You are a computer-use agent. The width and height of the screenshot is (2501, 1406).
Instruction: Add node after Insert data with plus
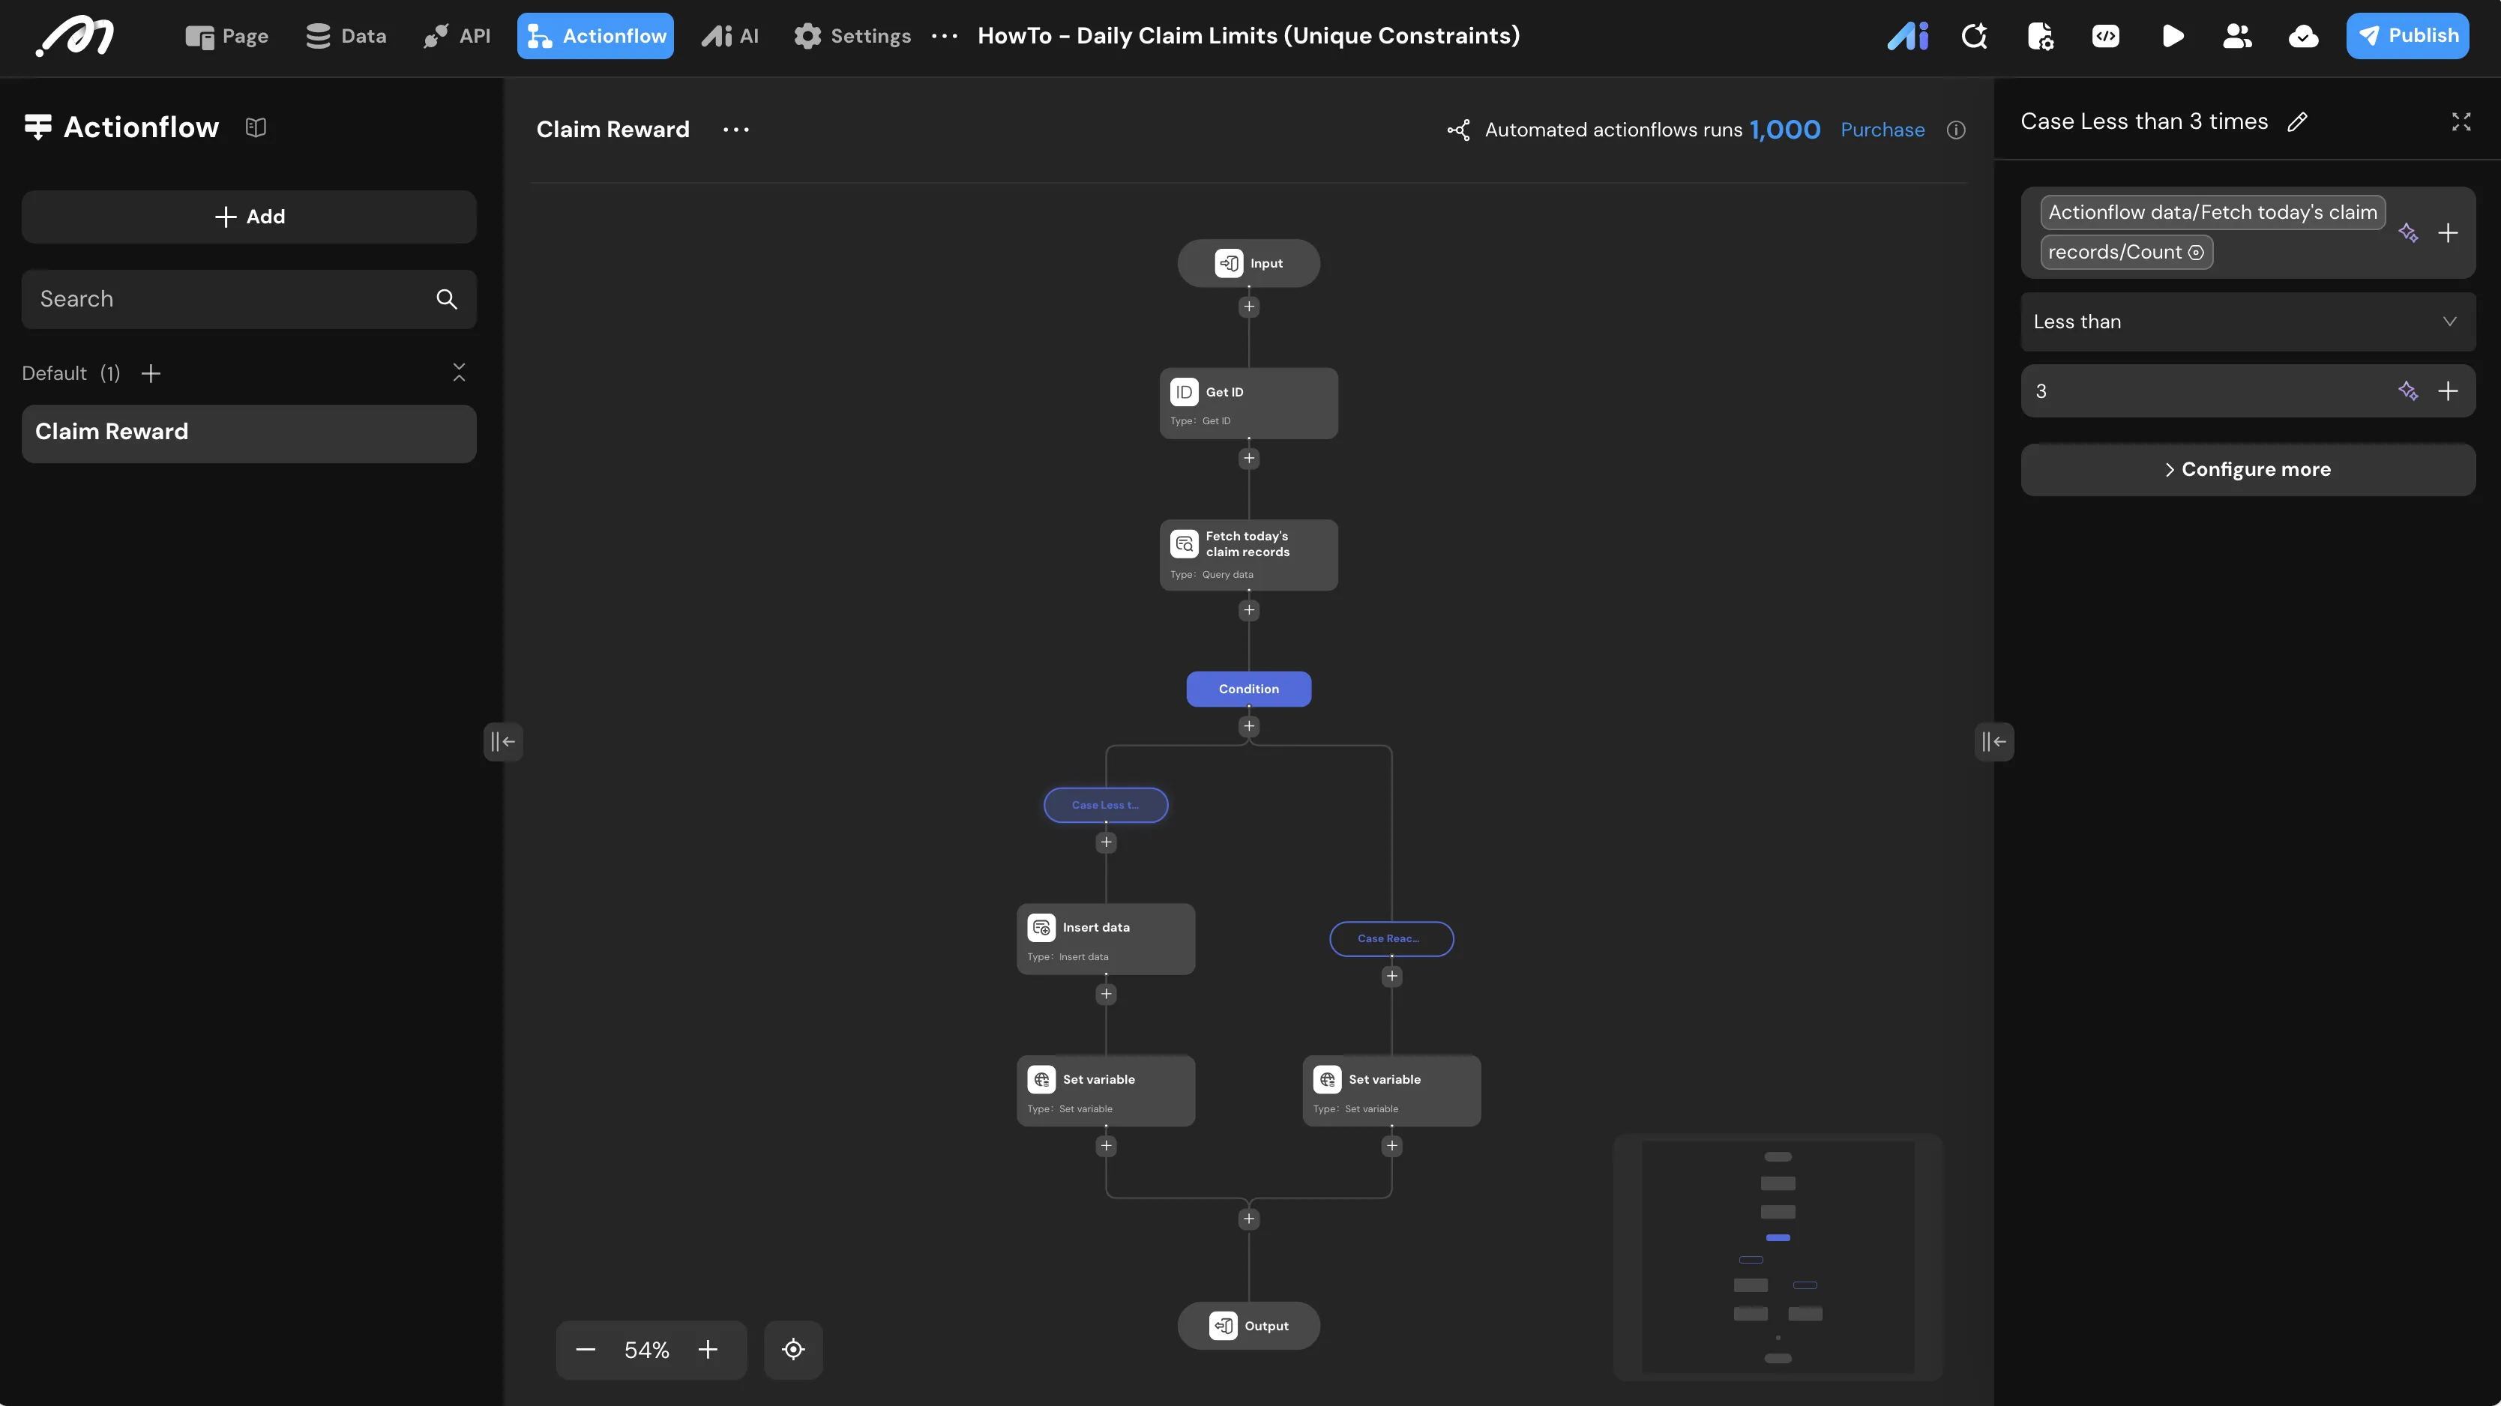coord(1106,994)
